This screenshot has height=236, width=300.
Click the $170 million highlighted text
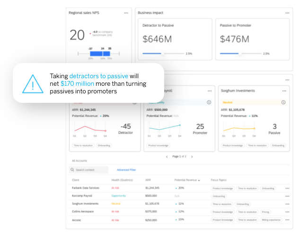point(77,84)
